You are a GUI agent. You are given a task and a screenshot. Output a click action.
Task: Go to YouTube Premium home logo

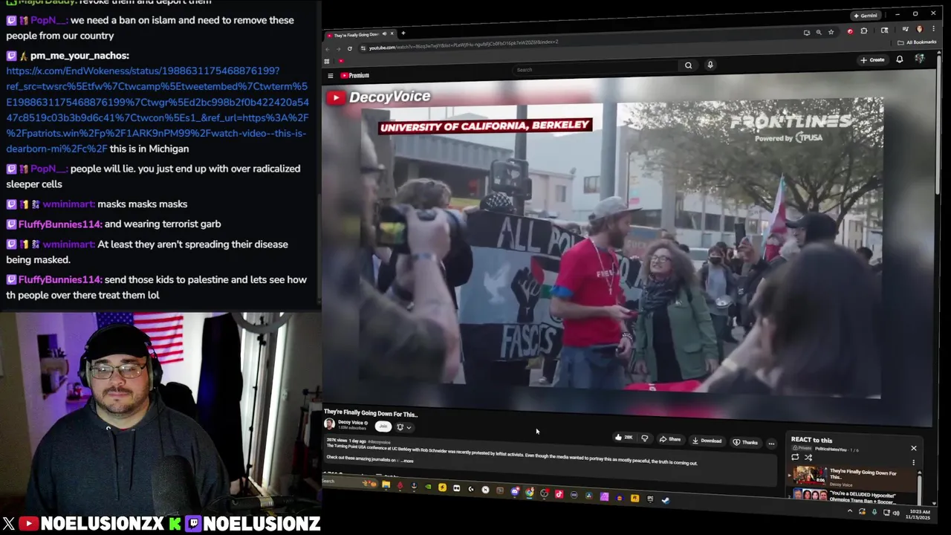pos(354,75)
